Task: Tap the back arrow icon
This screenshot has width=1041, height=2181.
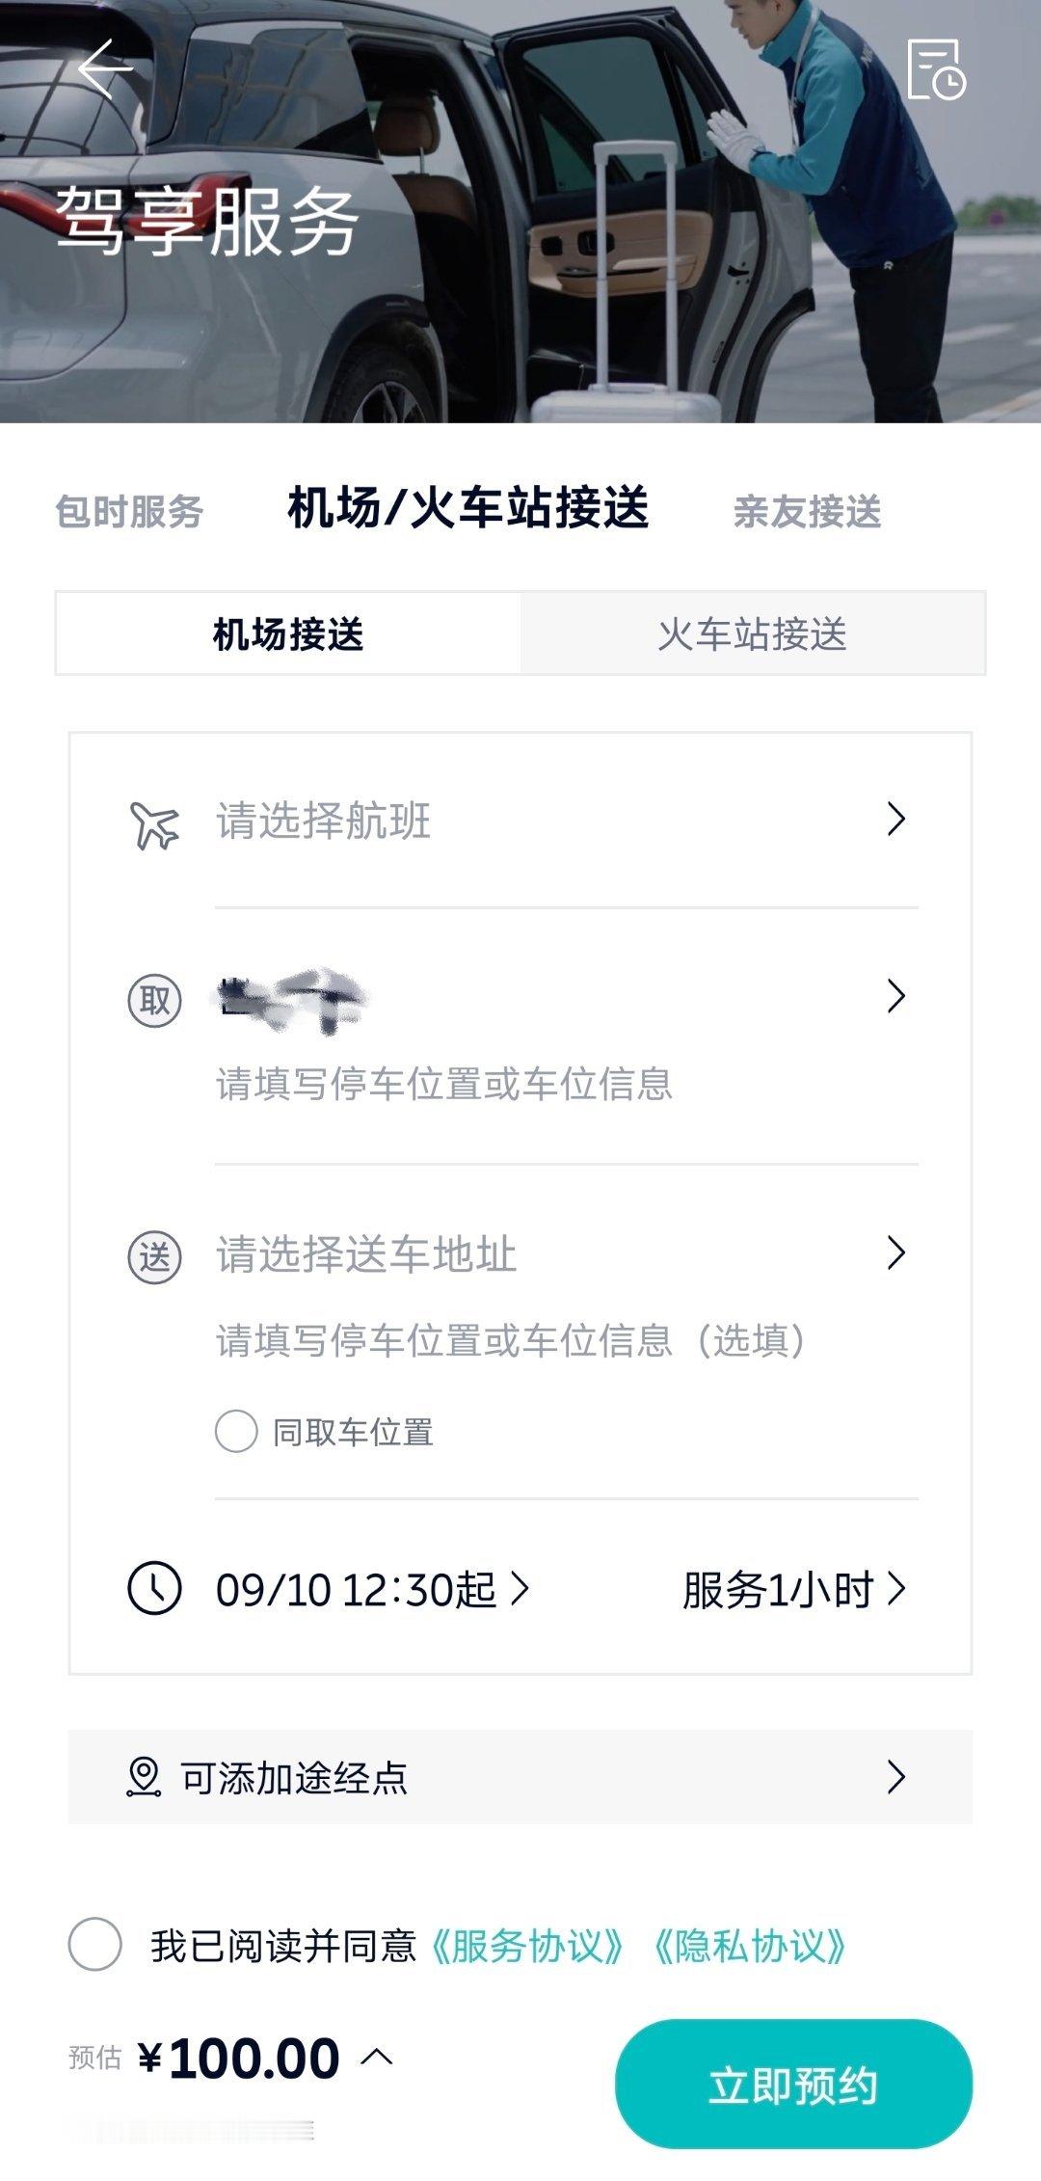Action: (105, 68)
